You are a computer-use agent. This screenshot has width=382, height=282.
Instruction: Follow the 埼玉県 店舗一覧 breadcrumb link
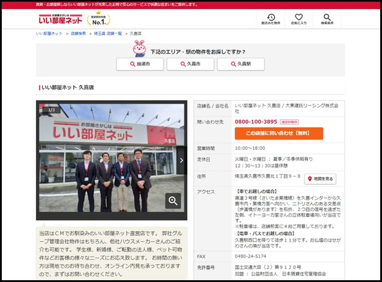(107, 33)
